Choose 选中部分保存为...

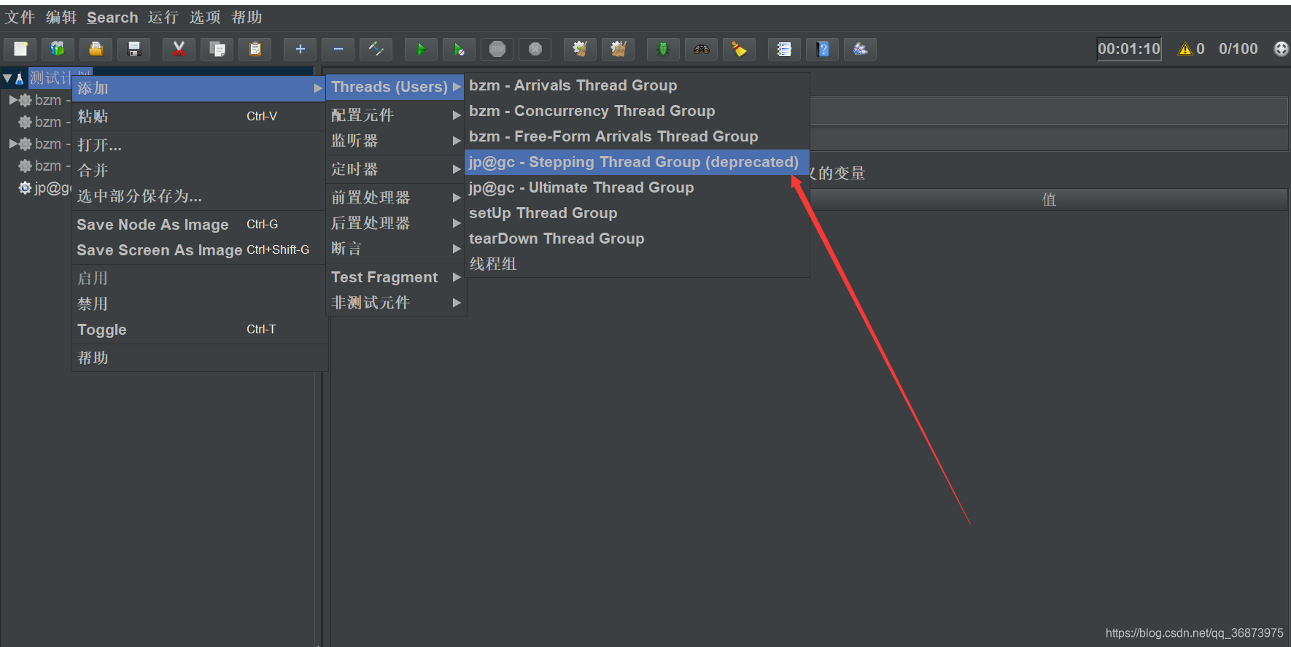pyautogui.click(x=199, y=195)
